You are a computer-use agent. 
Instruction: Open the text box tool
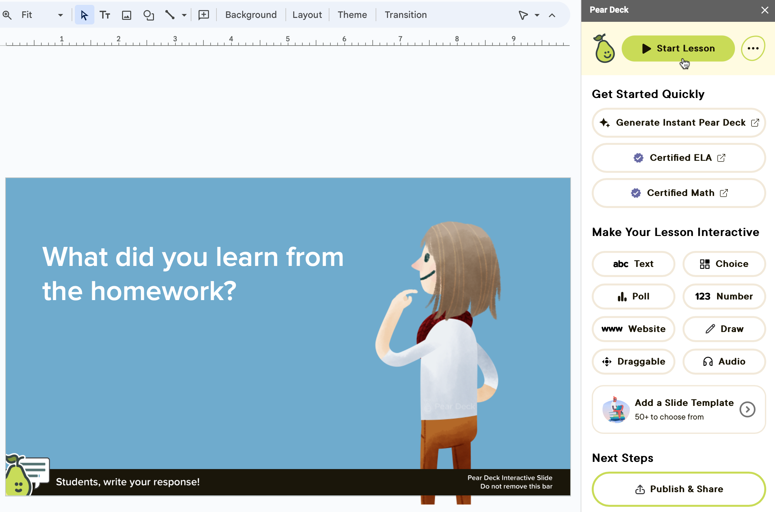click(105, 15)
